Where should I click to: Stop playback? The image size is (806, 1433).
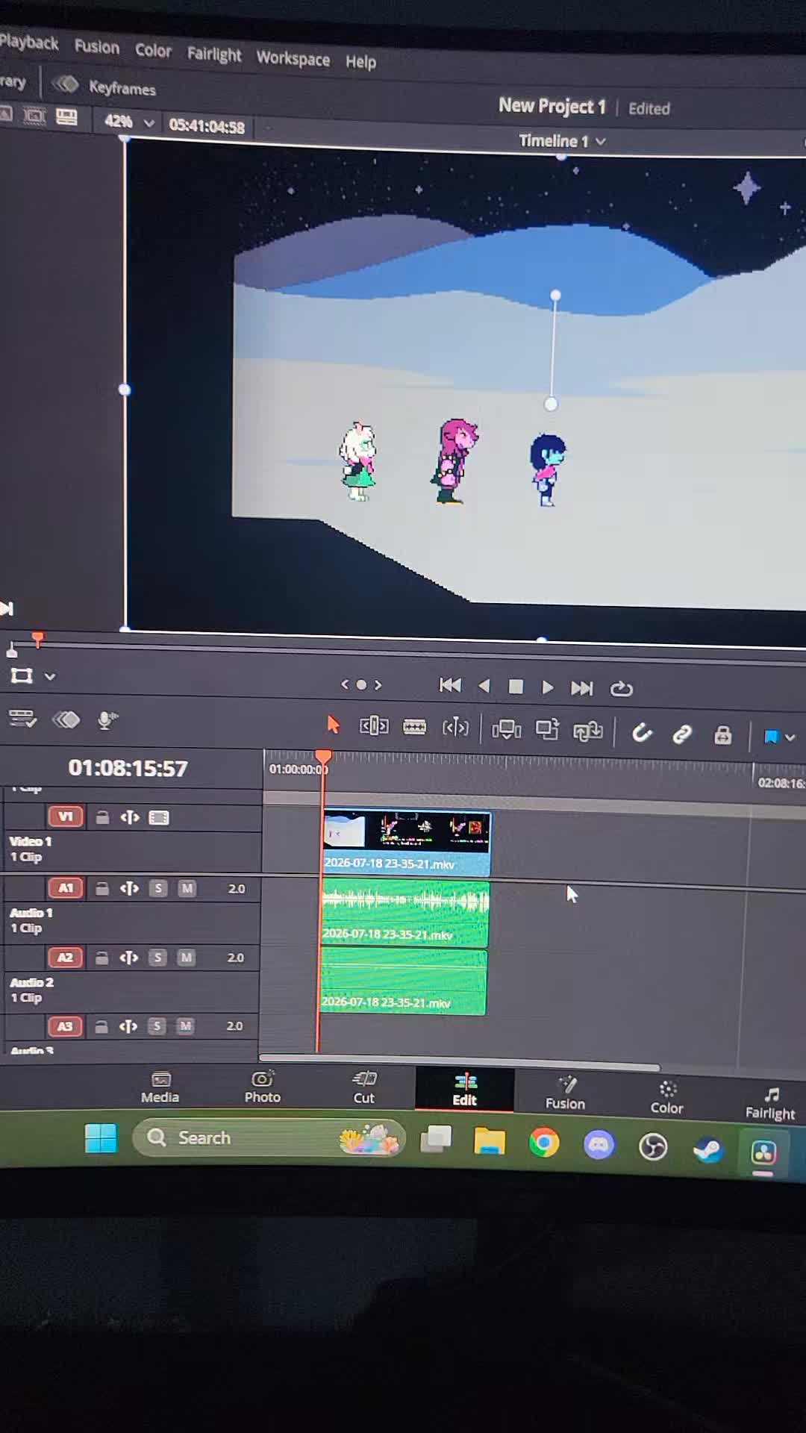click(x=516, y=687)
